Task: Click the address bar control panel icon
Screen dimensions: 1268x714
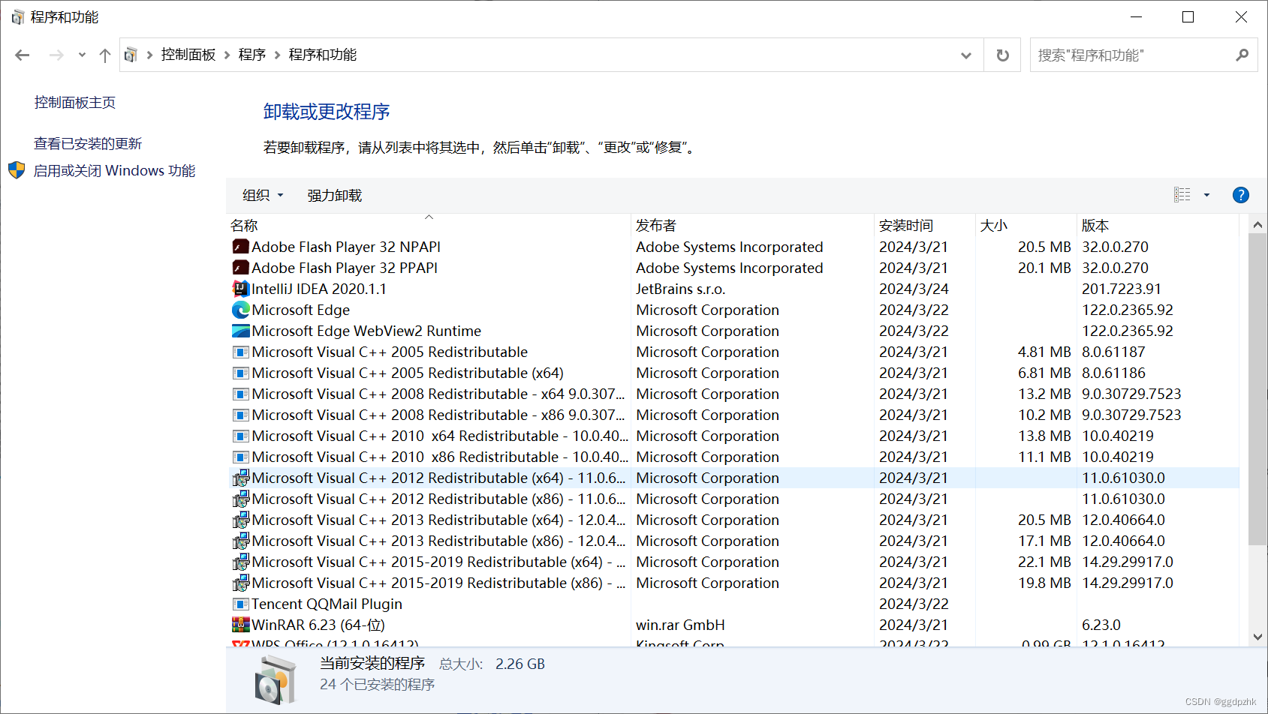Action: click(x=131, y=55)
